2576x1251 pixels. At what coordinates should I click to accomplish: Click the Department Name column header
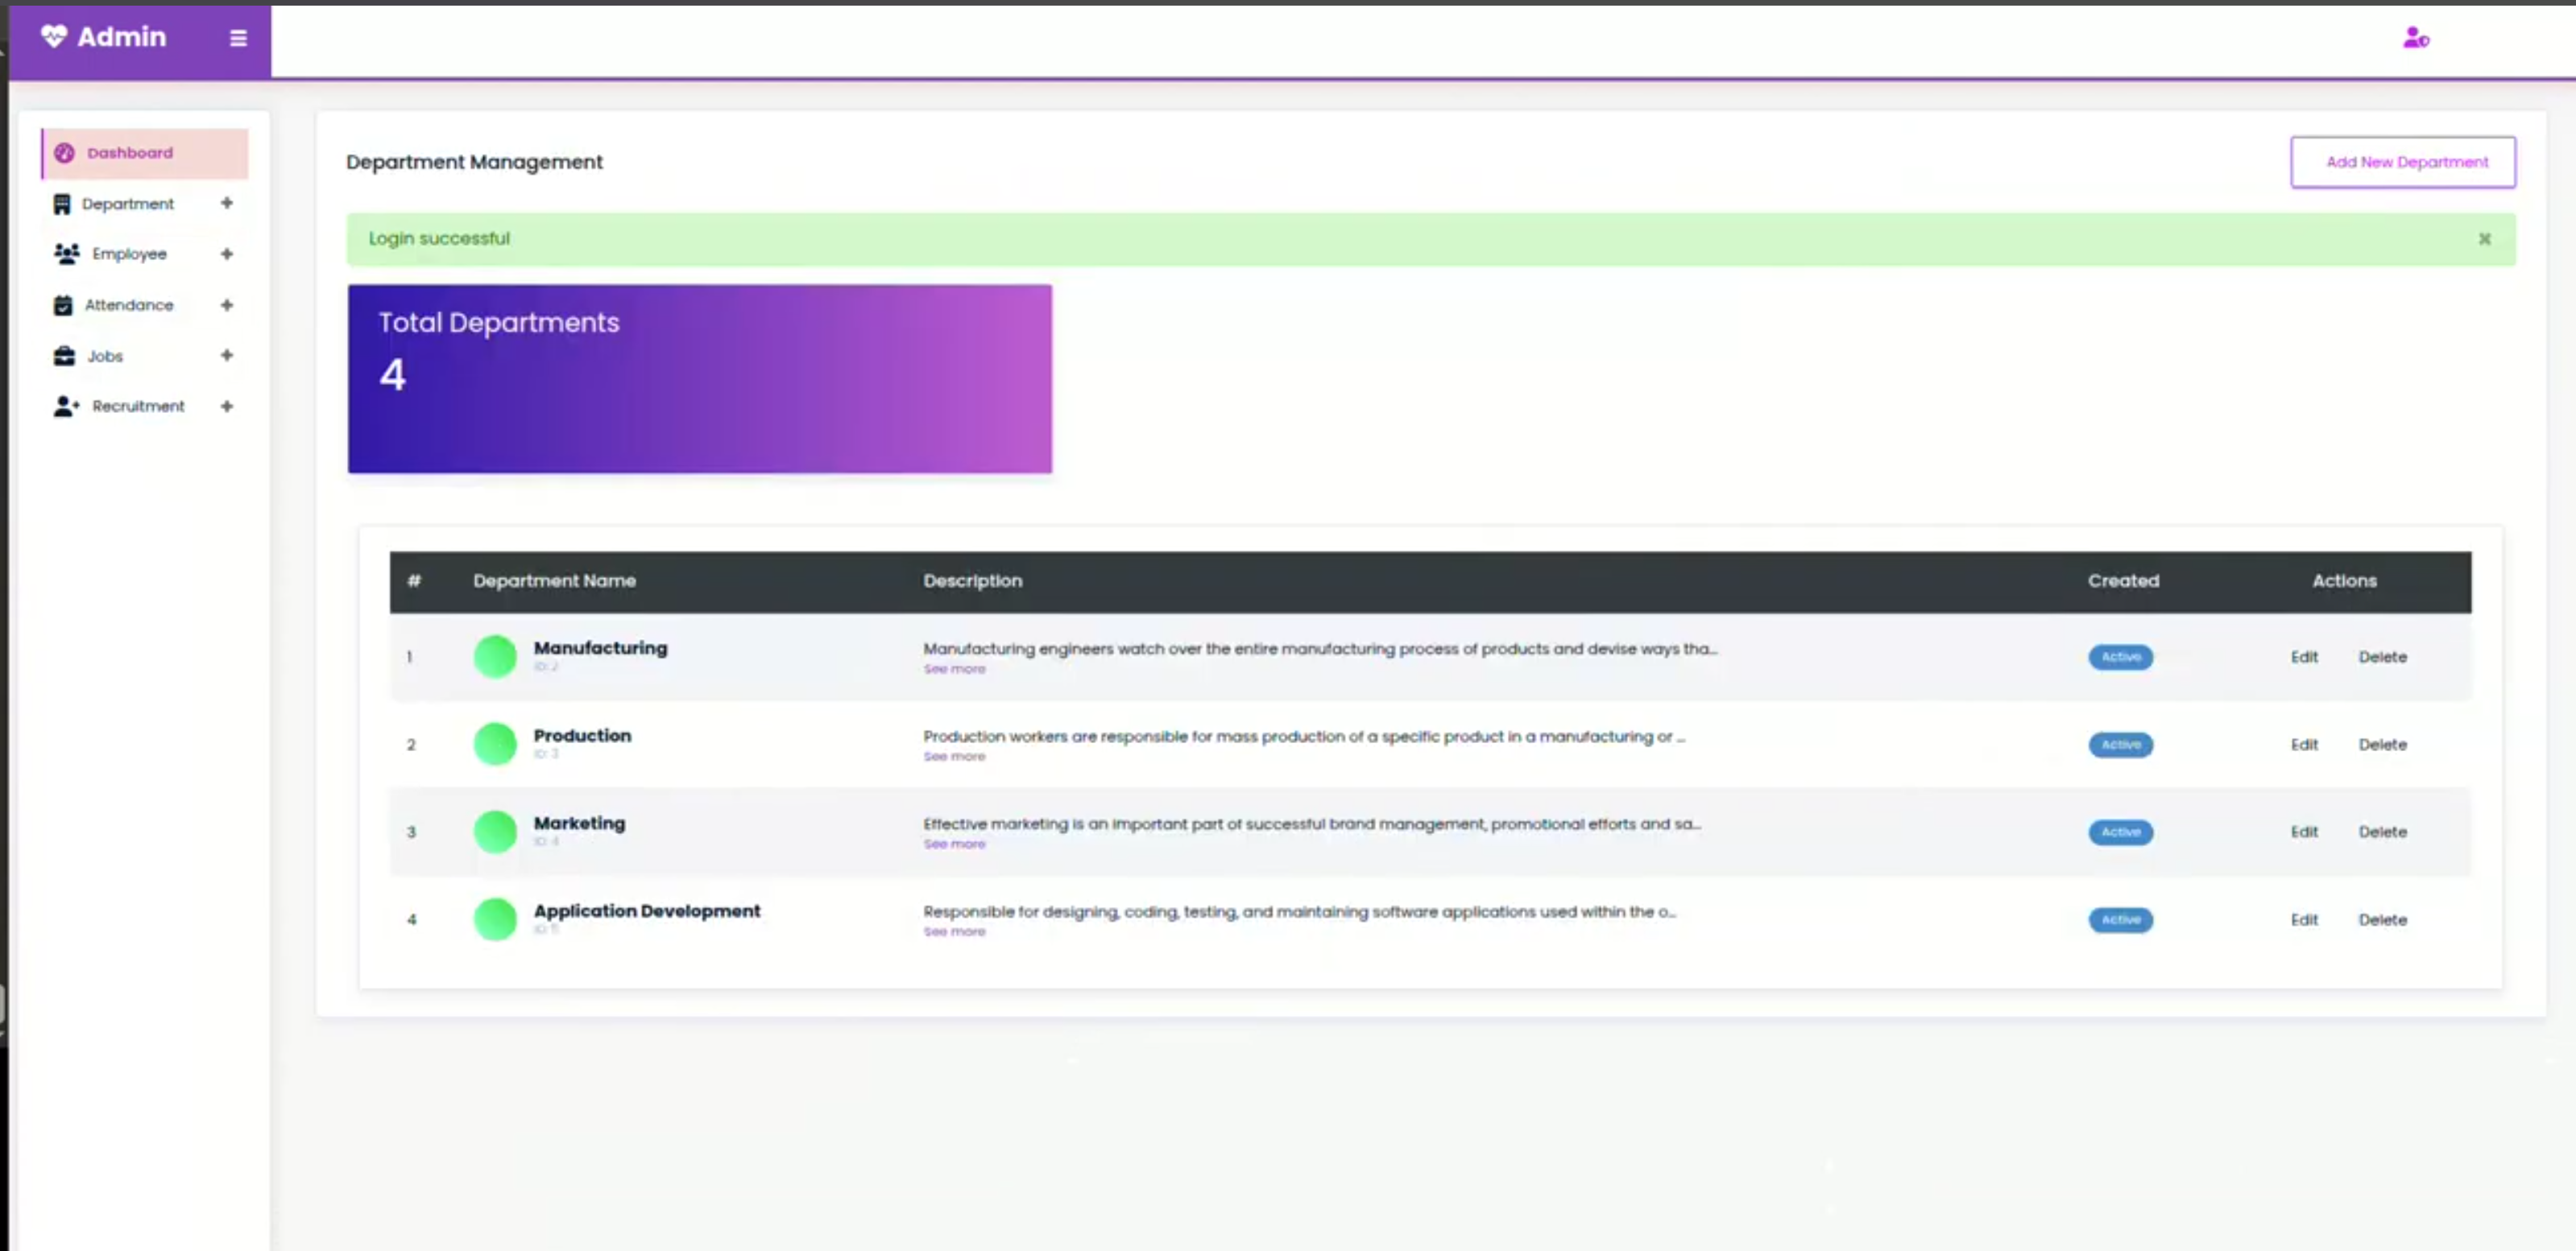click(554, 580)
